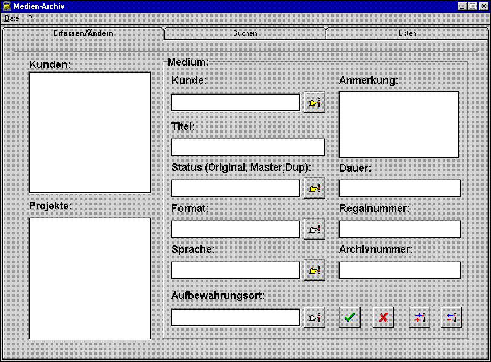Viewport: 491px width, 362px height.
Task: Switch to the Listen tab
Action: click(x=407, y=33)
